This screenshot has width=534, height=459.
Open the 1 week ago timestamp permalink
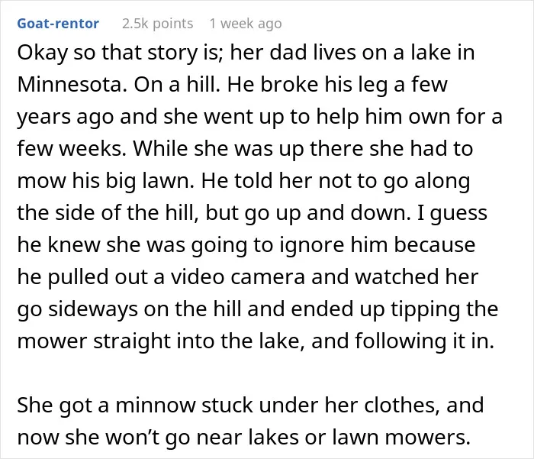coord(246,24)
